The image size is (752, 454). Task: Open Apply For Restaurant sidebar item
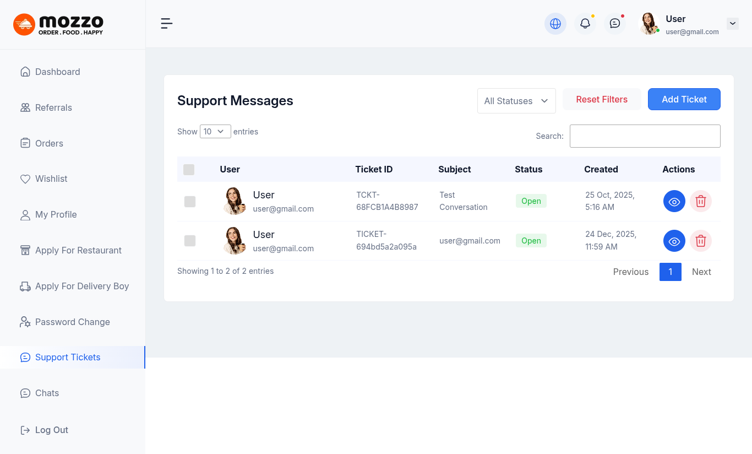(x=78, y=250)
